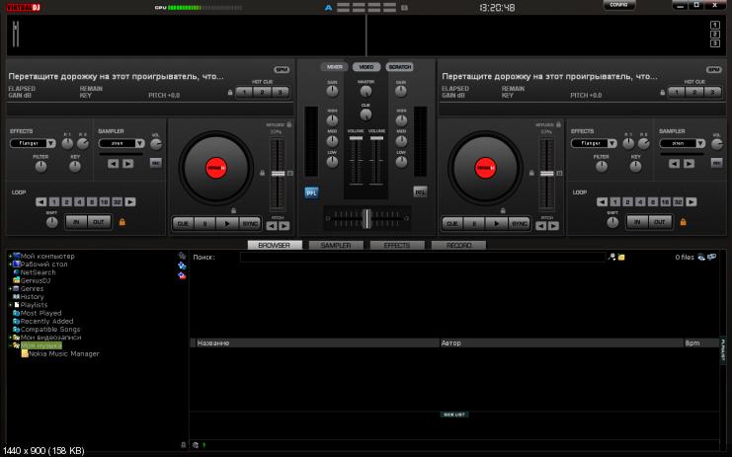Click SYNC on the right deck
The height and width of the screenshot is (457, 732).
[519, 223]
